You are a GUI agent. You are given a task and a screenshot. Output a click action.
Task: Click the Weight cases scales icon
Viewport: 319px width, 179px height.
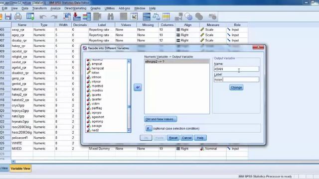click(x=156, y=16)
